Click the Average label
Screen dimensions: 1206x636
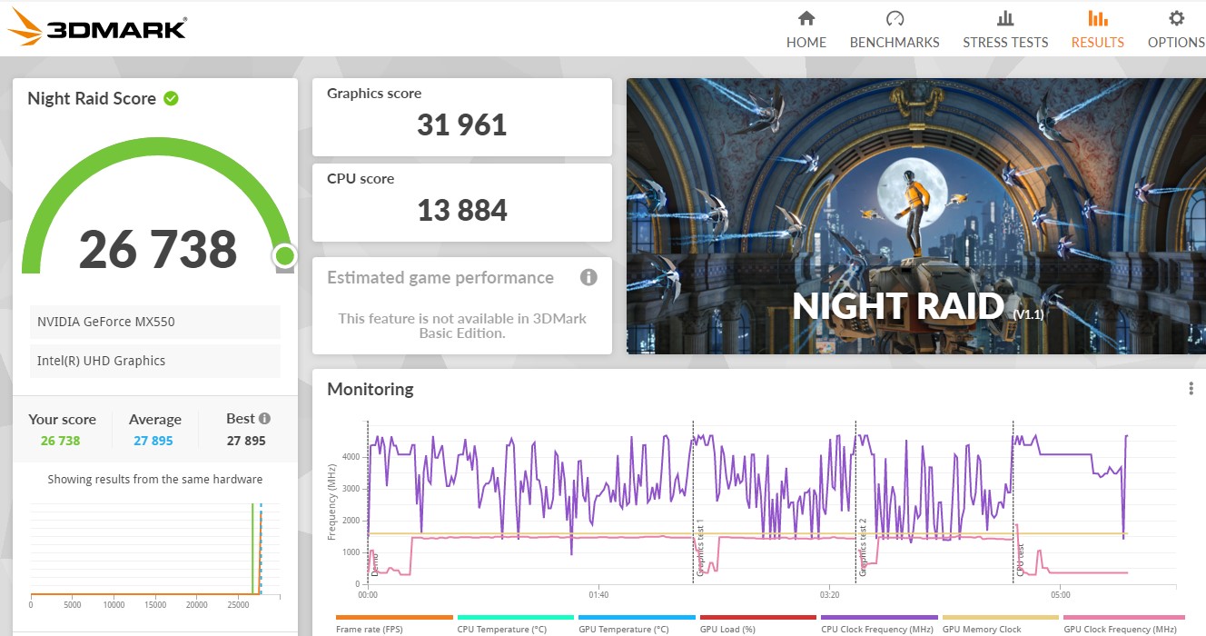pos(155,419)
